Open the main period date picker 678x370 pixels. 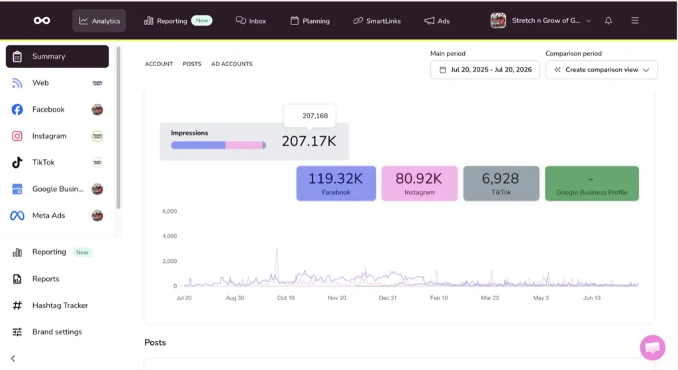(x=485, y=70)
